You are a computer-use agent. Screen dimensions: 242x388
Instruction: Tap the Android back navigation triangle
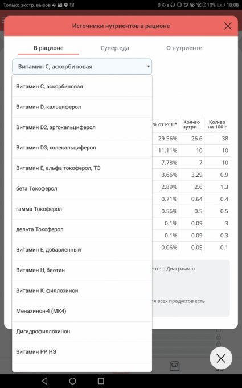(44, 381)
